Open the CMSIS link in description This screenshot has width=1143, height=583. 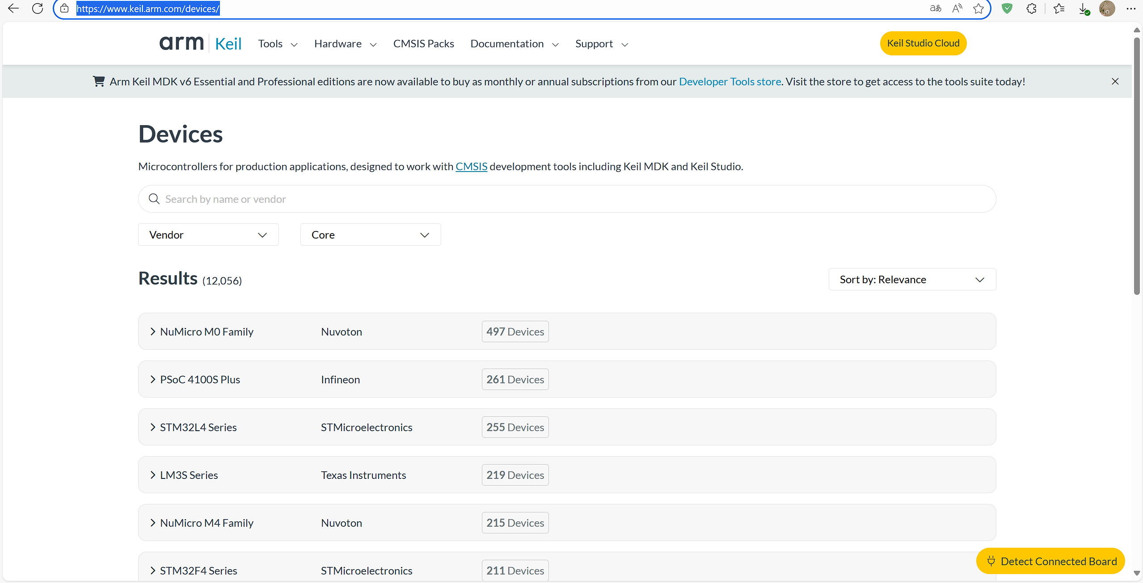[472, 167]
